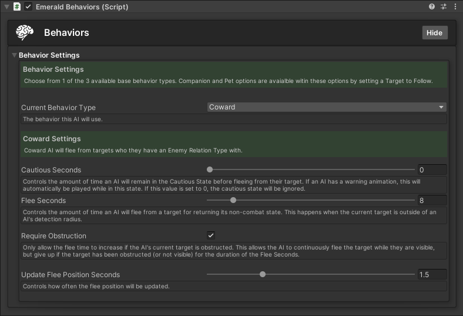Click the Update Flee Position Seconds slider handle
The width and height of the screenshot is (463, 316).
[263, 274]
